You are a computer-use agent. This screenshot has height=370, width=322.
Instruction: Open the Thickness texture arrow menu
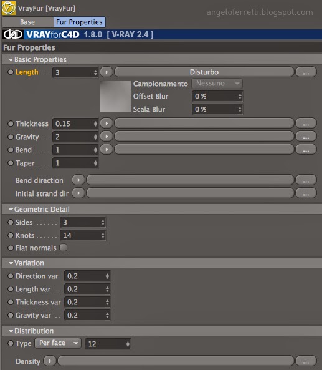coord(107,124)
